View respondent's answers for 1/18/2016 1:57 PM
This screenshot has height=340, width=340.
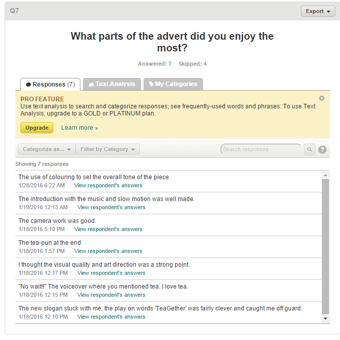pyautogui.click(x=108, y=251)
